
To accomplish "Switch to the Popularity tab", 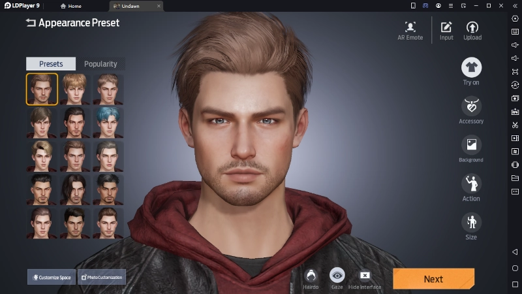I will [x=100, y=63].
